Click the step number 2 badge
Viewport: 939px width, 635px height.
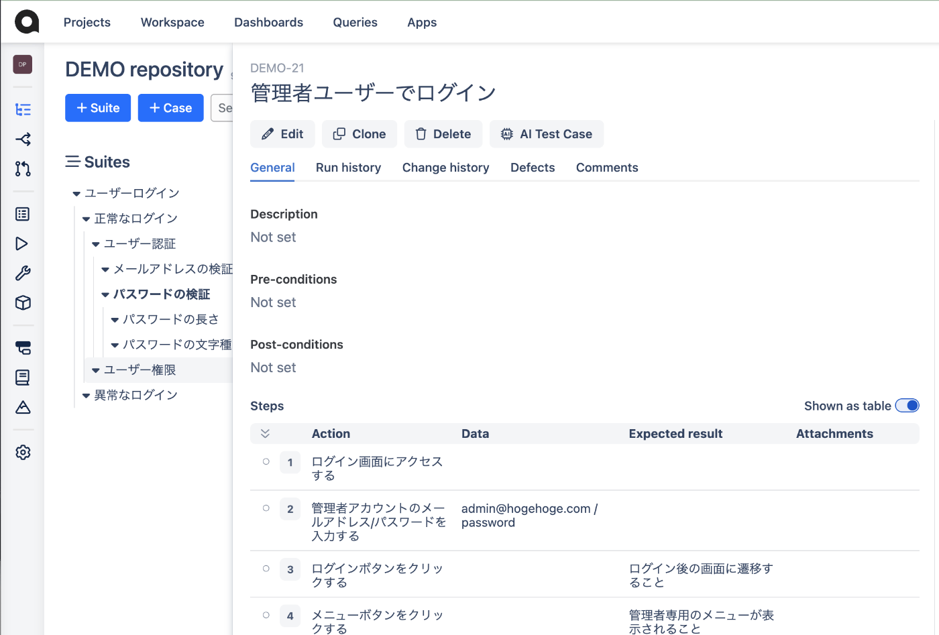click(x=290, y=509)
